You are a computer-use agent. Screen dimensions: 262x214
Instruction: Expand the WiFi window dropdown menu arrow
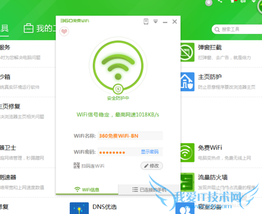point(156,21)
